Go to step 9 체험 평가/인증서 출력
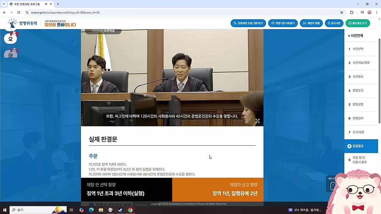Image resolution: width=381 pixels, height=214 pixels. pyautogui.click(x=361, y=160)
